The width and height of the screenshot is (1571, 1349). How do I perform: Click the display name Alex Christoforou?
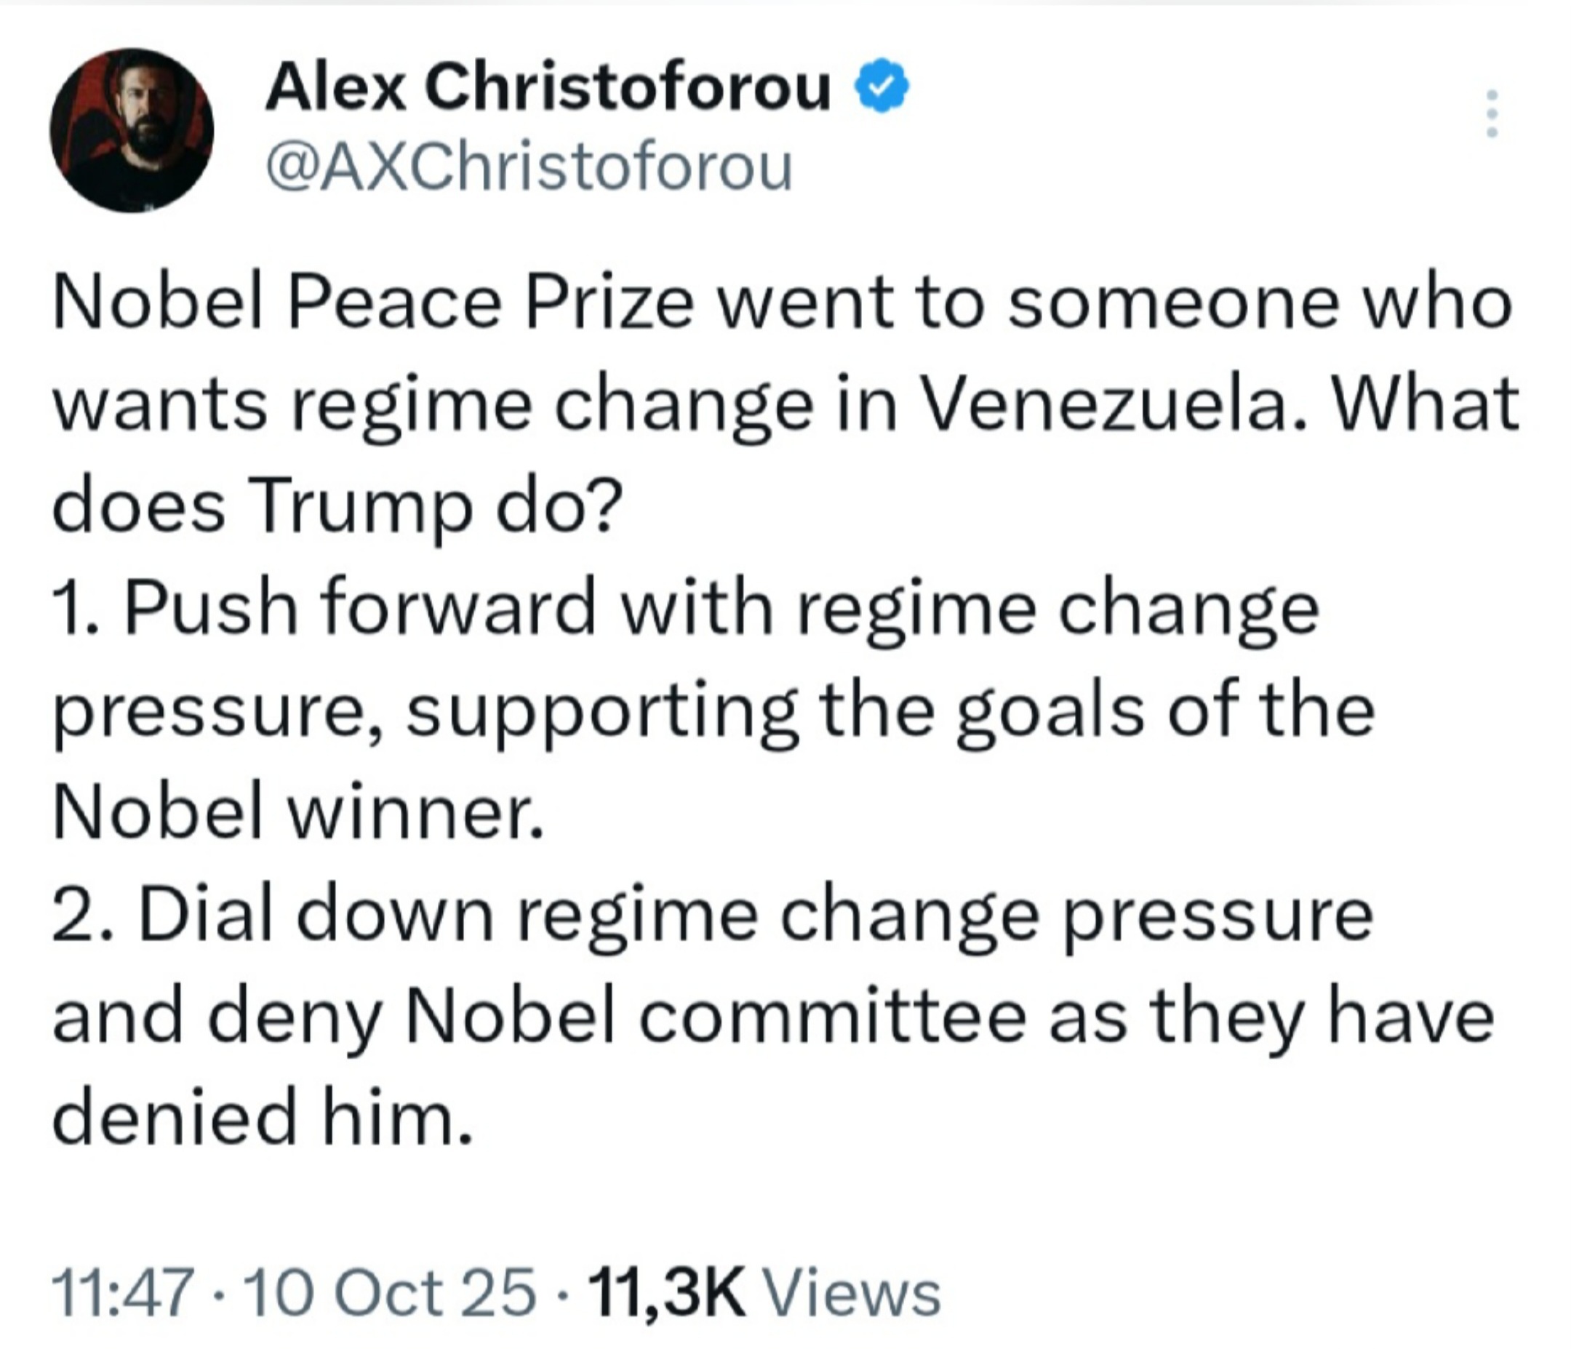548,89
